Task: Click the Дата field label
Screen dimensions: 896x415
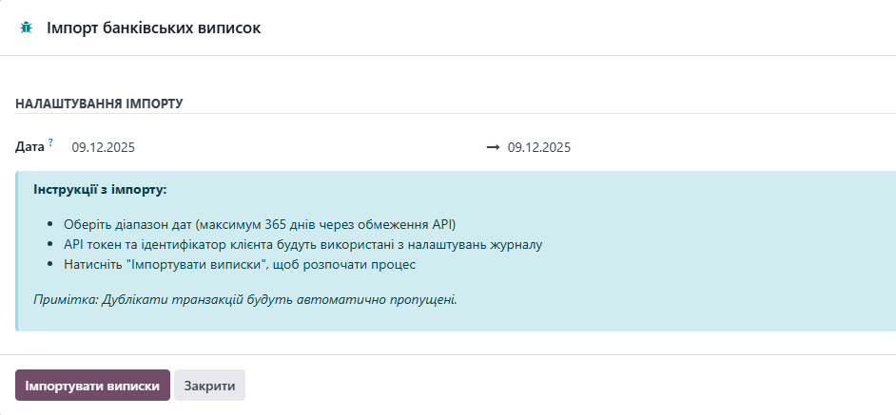Action: (29, 147)
